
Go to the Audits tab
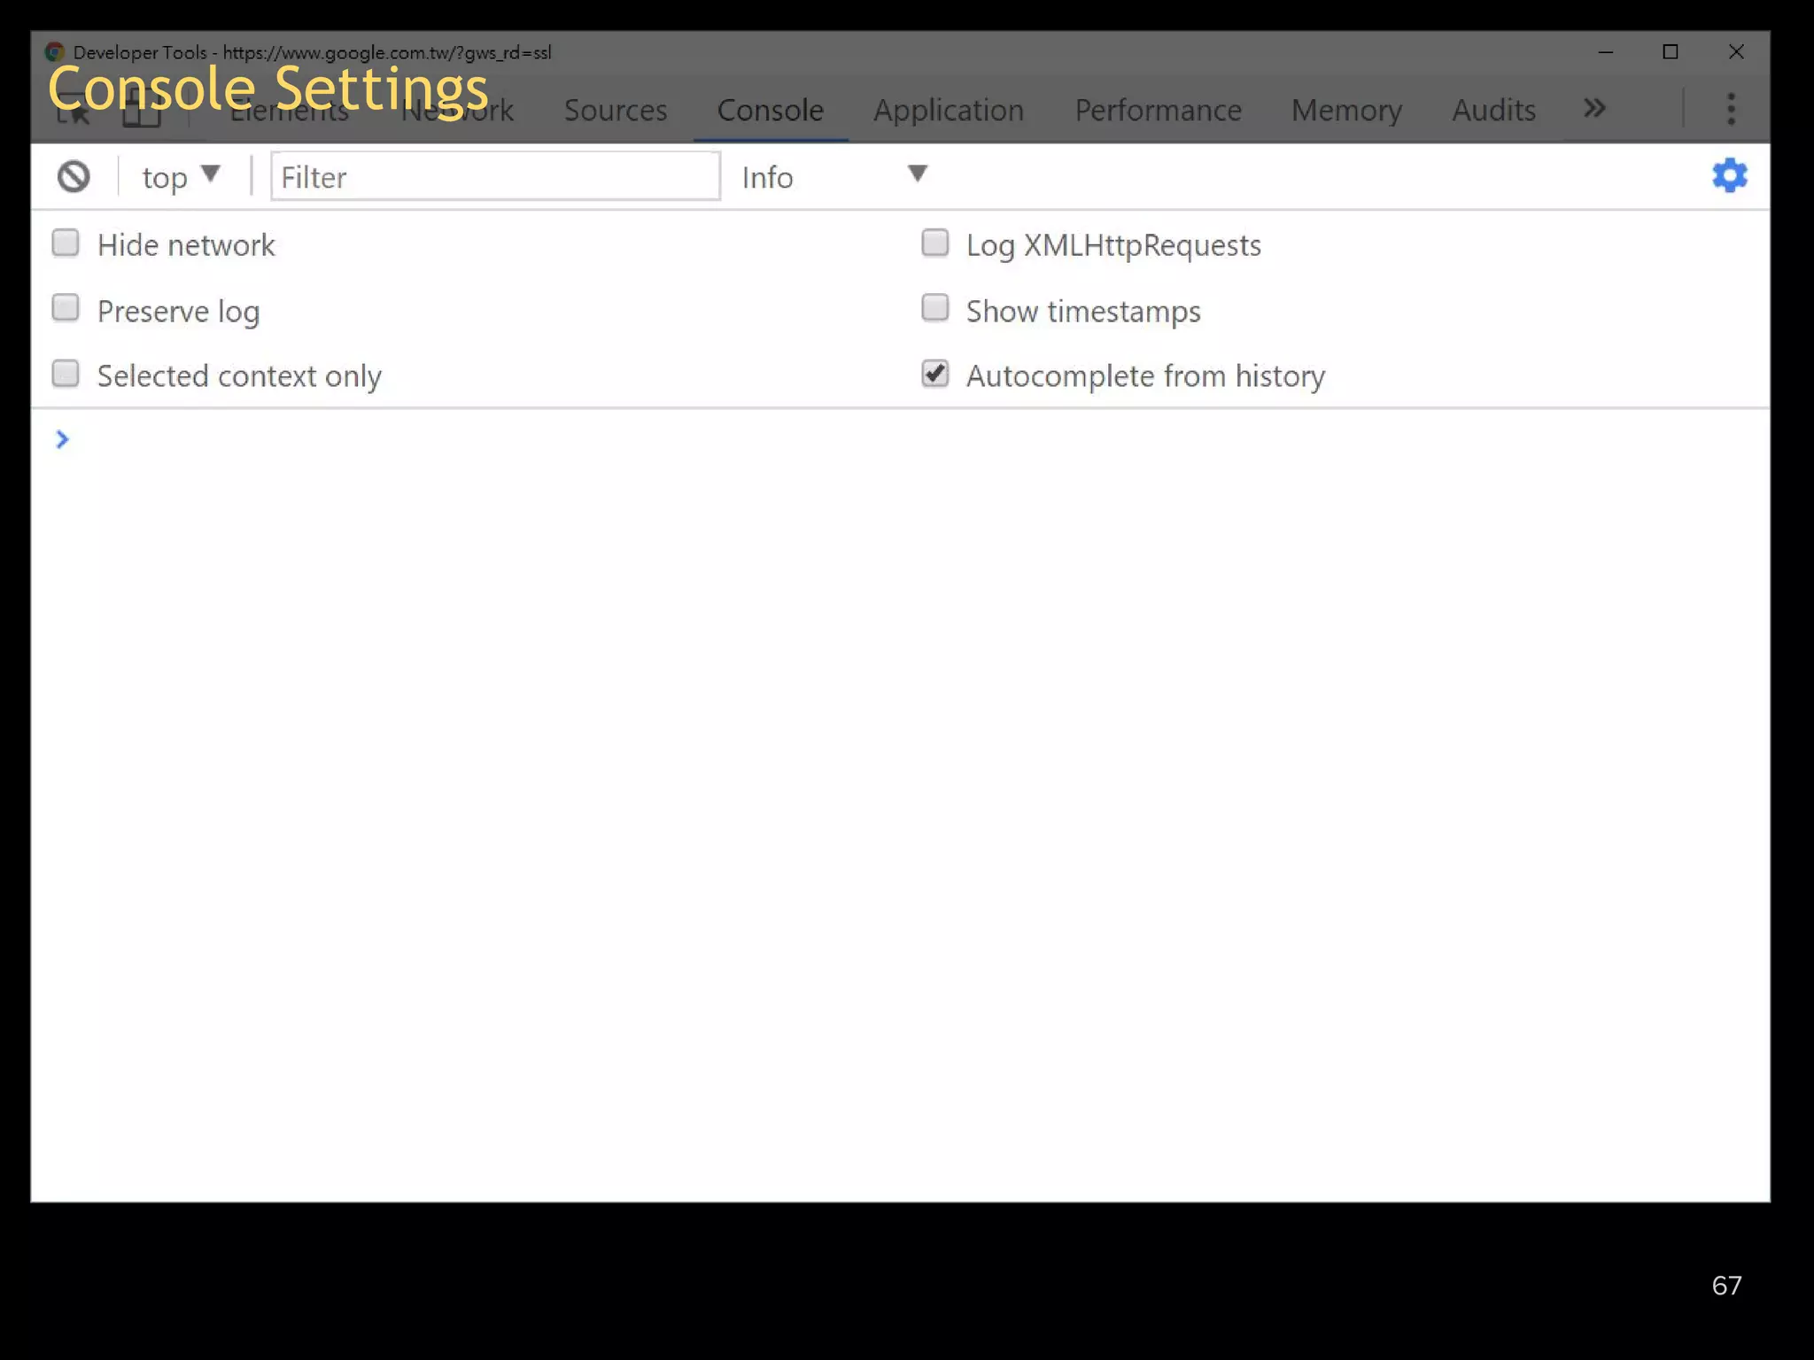coord(1493,110)
